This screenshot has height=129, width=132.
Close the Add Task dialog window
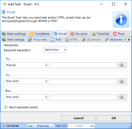[x=126, y=4]
